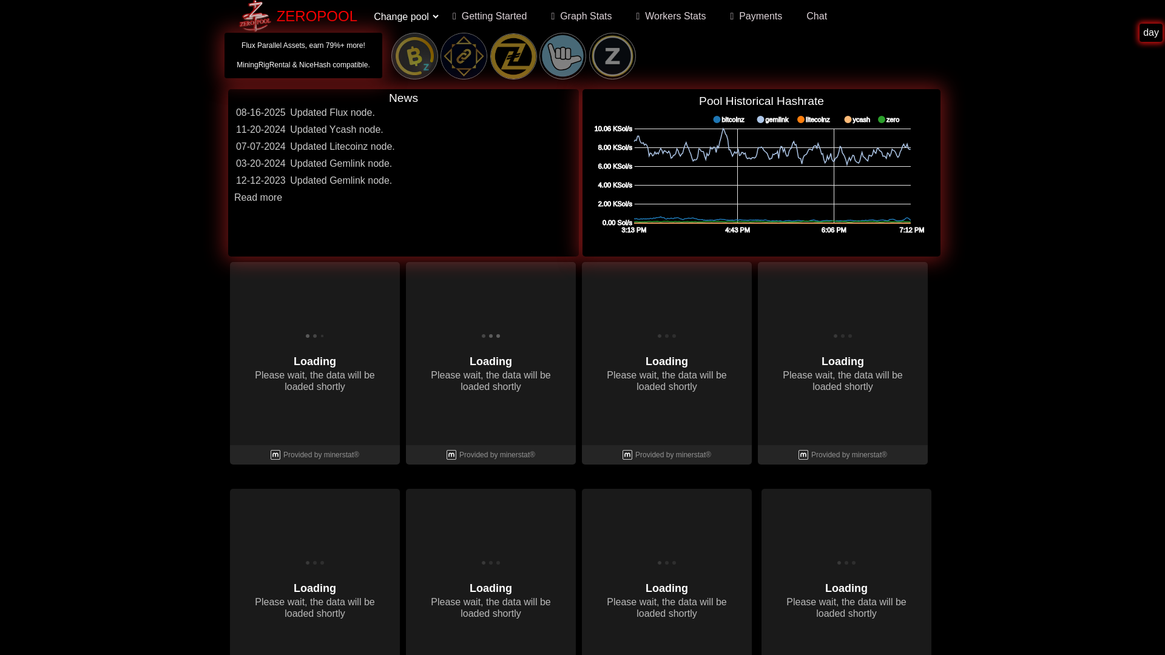
Task: Open Workers Stats page
Action: click(x=671, y=16)
